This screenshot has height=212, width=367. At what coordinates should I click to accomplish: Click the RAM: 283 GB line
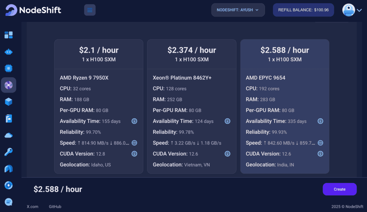260,99
